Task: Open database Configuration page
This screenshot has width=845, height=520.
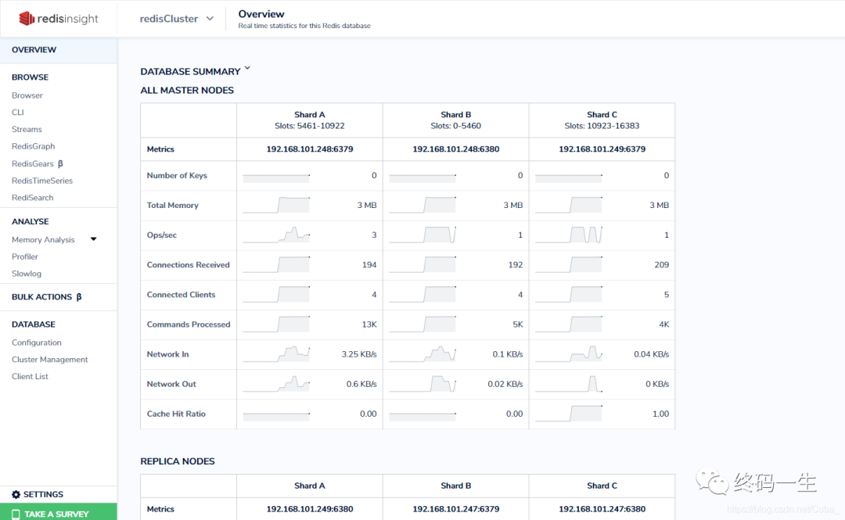Action: 36,342
